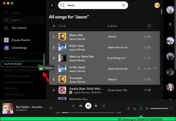The image size is (176, 121).
Task: Open the lyrics microphone icon
Action: pos(129,109)
